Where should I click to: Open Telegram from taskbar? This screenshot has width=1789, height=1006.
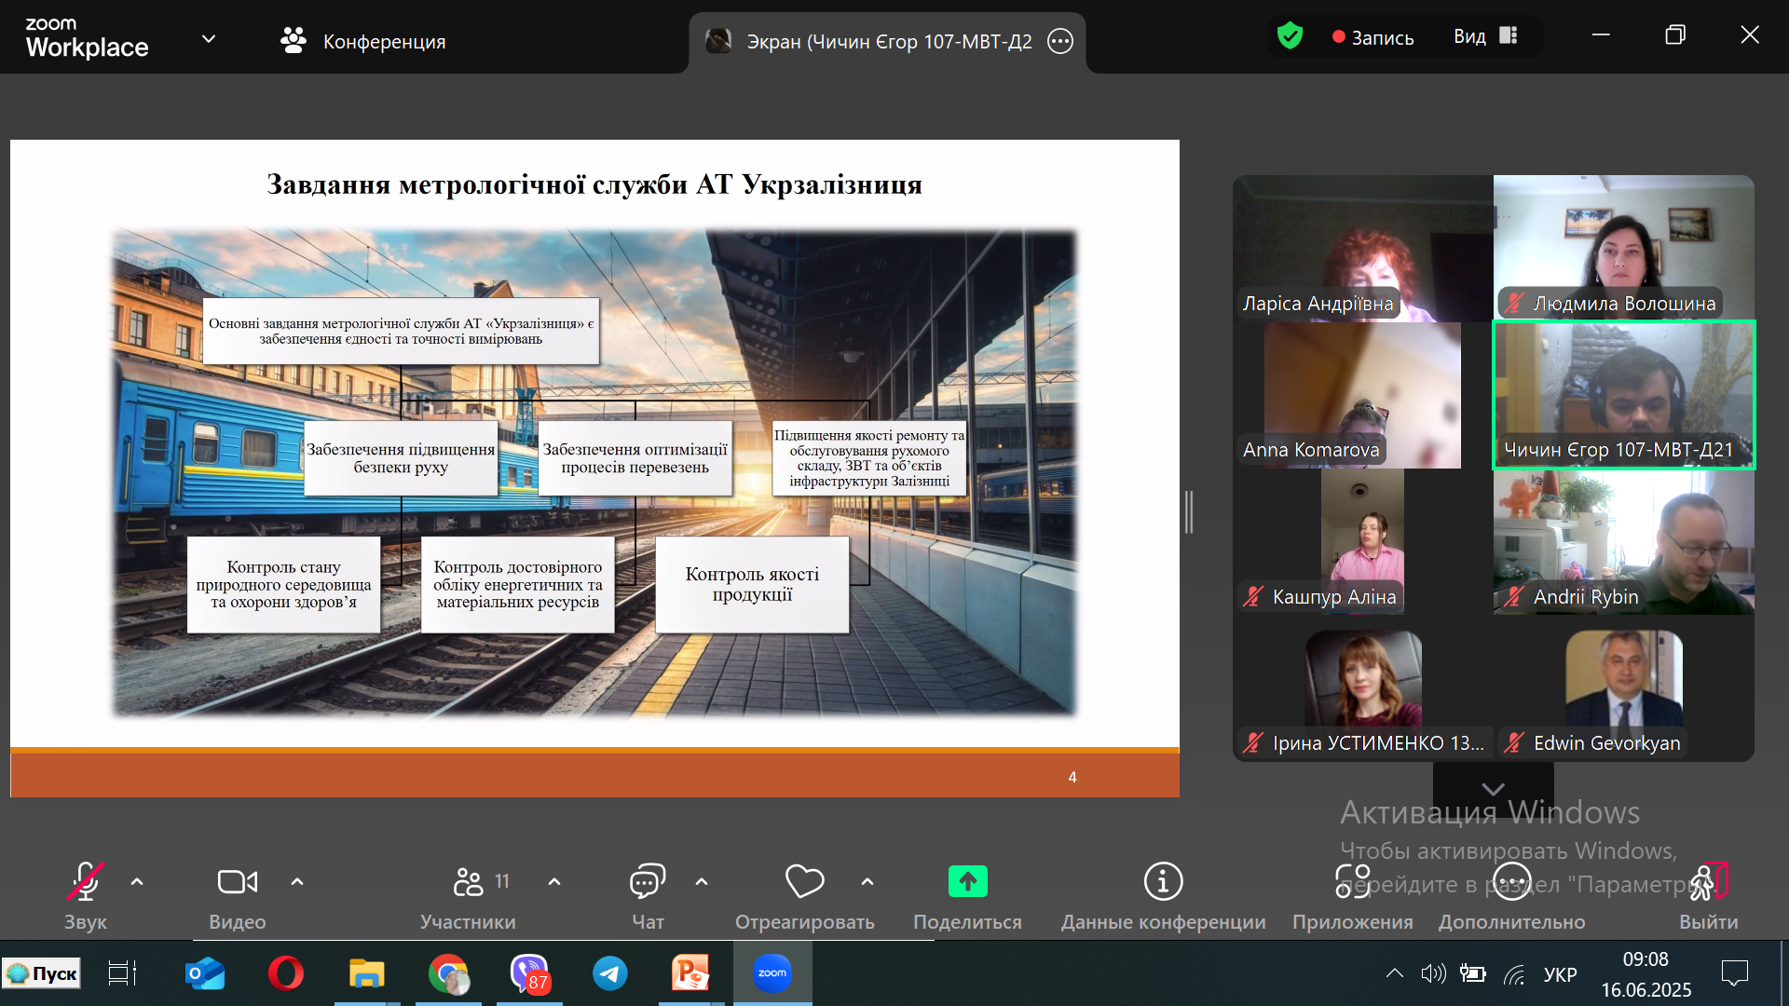(x=610, y=973)
